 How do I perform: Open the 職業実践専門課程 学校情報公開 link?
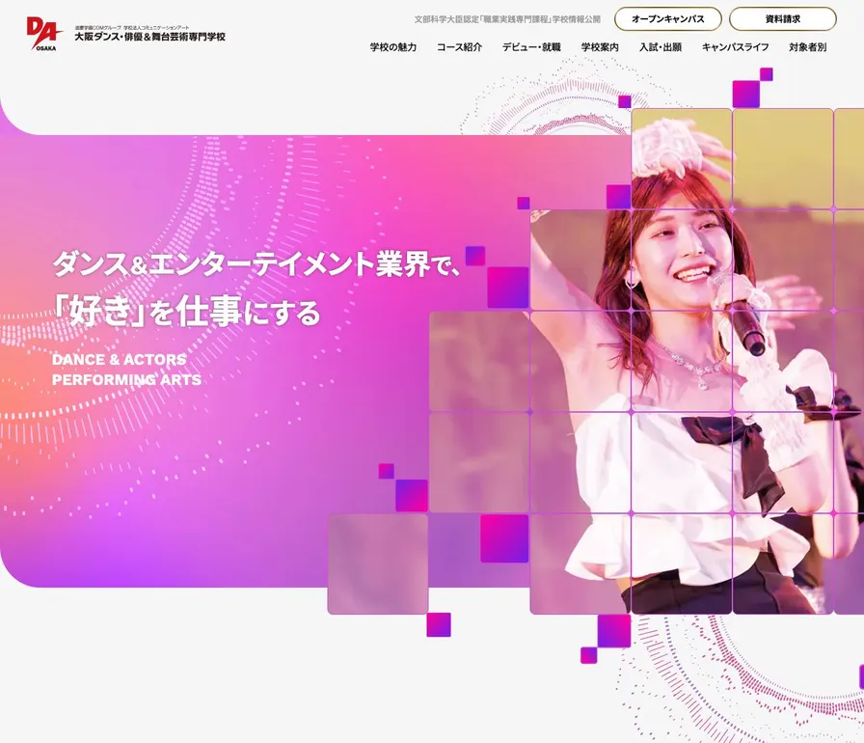click(507, 19)
